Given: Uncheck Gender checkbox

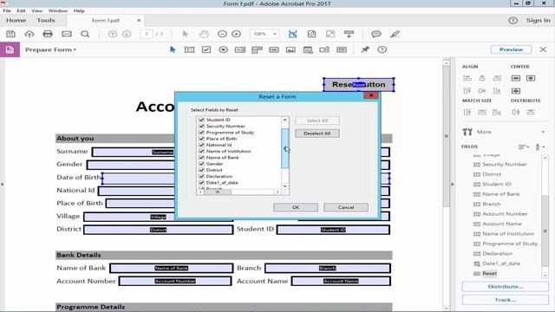Looking at the screenshot, I should pyautogui.click(x=201, y=164).
